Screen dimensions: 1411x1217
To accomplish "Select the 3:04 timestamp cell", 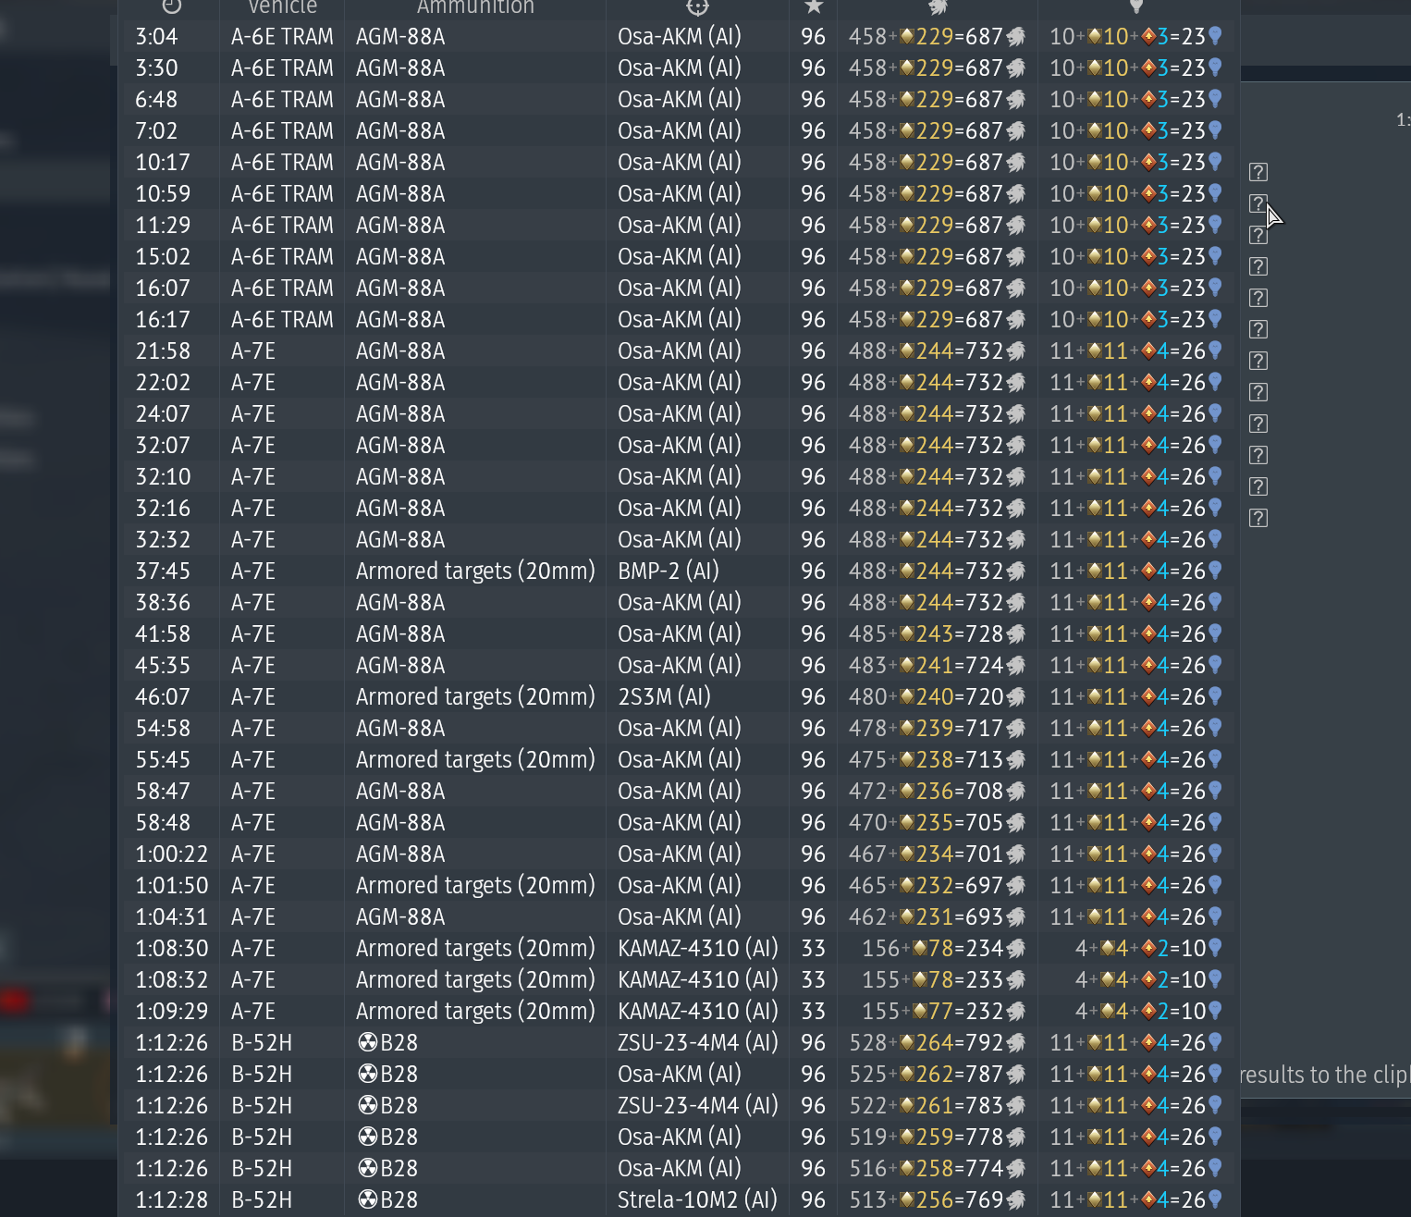I will [156, 37].
